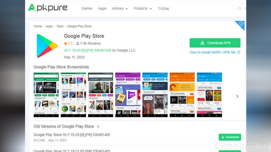
Task: Click the 55.5 MB file size text
Action: [39, 140]
